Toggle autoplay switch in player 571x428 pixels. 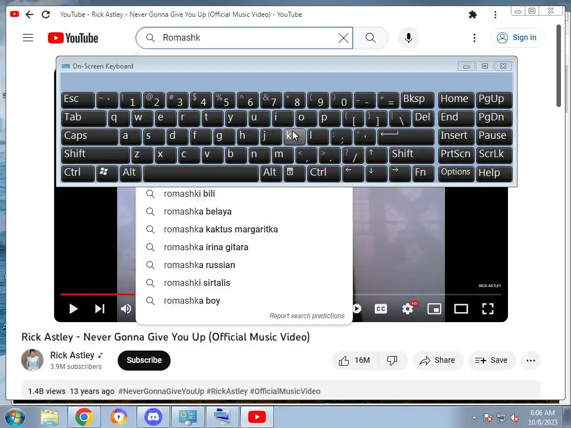click(x=356, y=309)
